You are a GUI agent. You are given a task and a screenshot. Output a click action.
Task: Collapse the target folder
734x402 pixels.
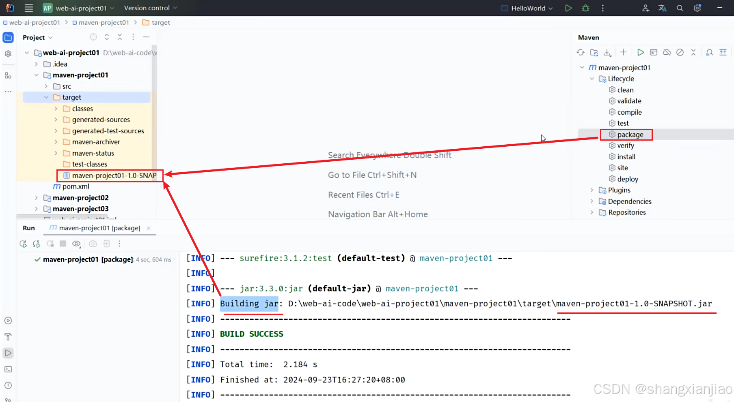(x=46, y=97)
